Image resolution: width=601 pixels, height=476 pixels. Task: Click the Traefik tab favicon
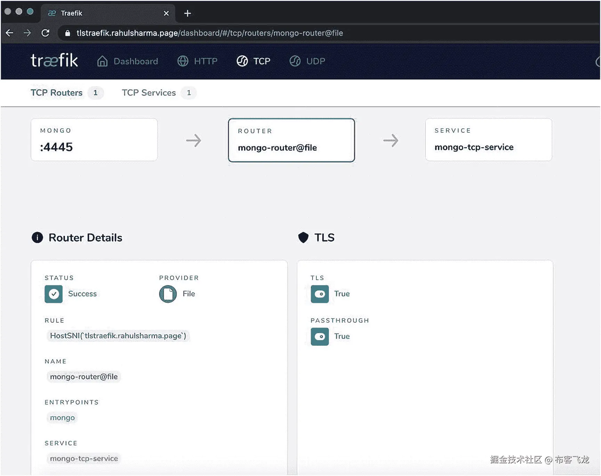tap(52, 13)
